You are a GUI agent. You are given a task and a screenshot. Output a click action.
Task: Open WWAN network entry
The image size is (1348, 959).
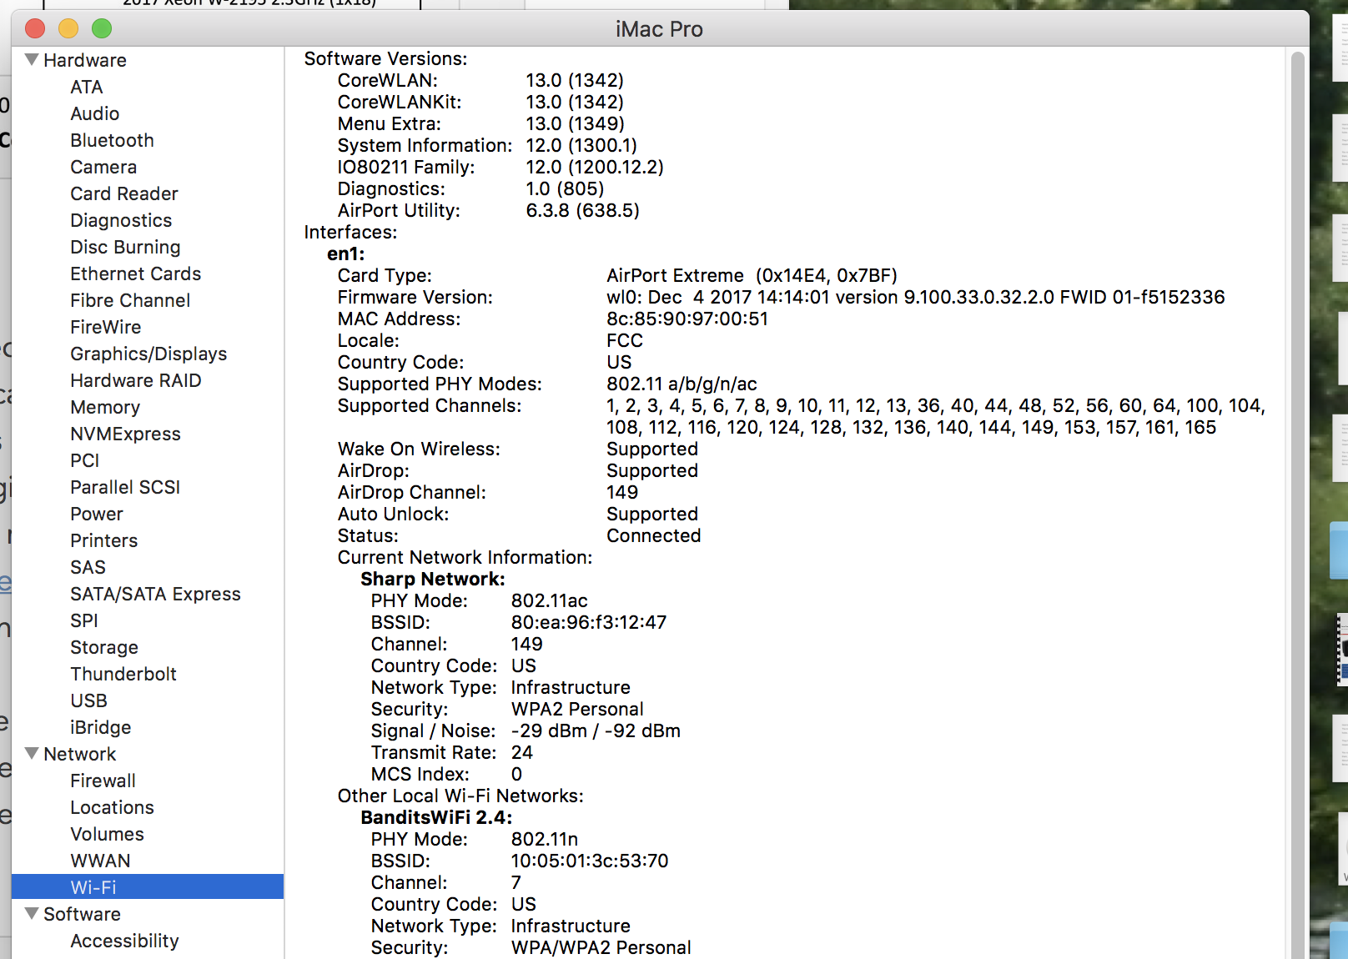tap(101, 861)
